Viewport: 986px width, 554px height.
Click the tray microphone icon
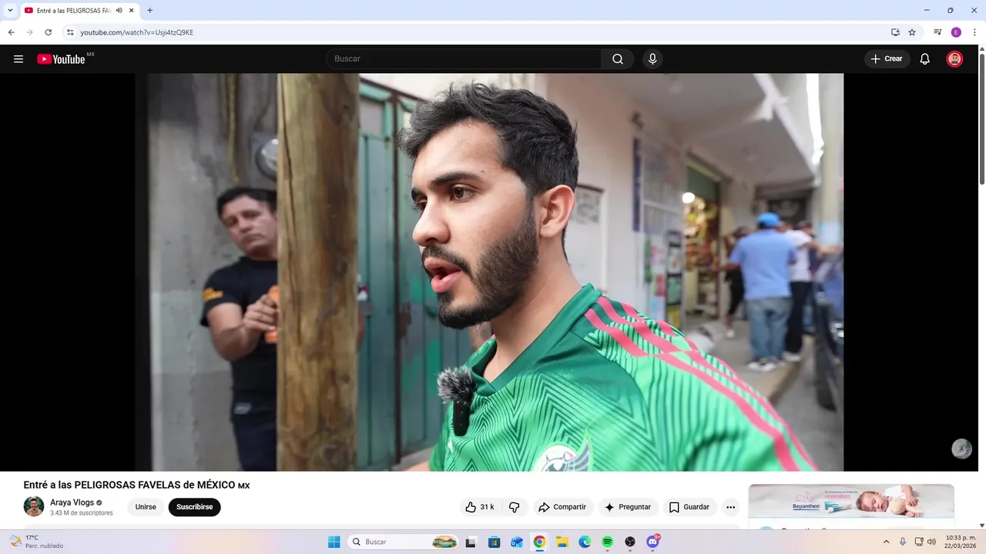[x=903, y=542]
